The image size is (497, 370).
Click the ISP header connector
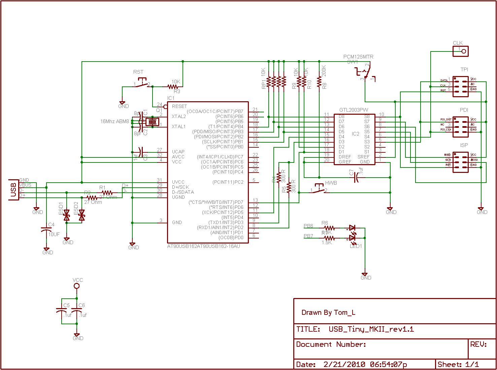[460, 162]
